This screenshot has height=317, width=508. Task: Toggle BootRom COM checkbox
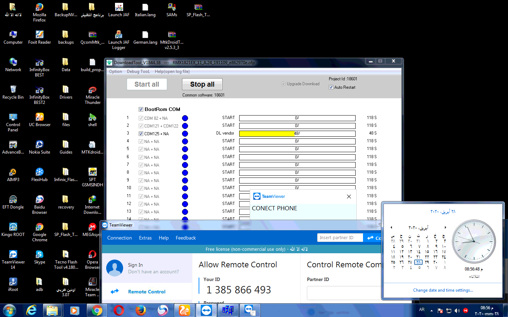tap(141, 109)
